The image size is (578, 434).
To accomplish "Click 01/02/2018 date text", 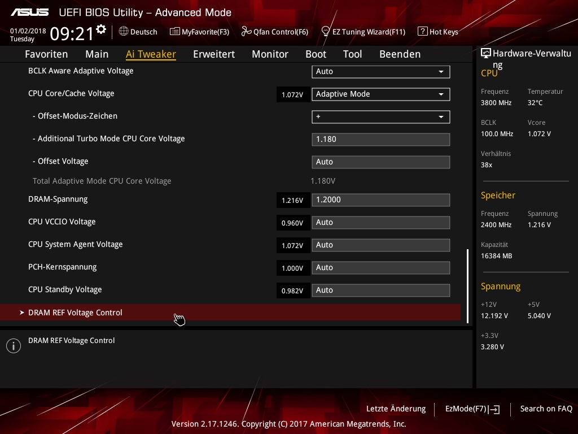I will (x=28, y=31).
